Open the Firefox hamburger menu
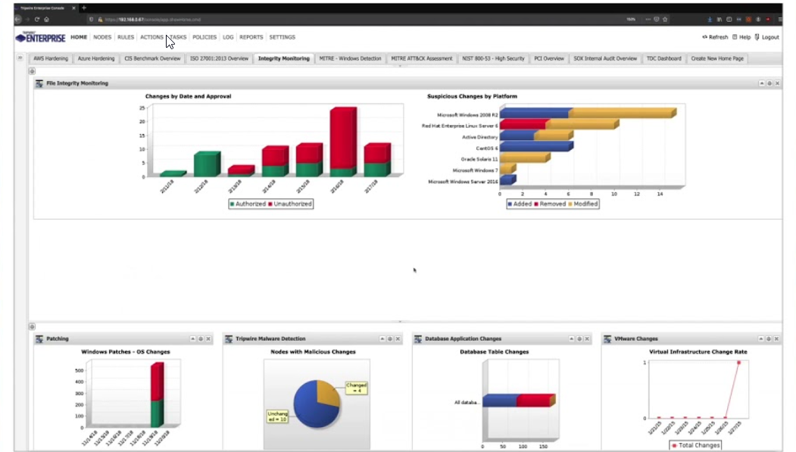The height and width of the screenshot is (452, 796). [780, 19]
